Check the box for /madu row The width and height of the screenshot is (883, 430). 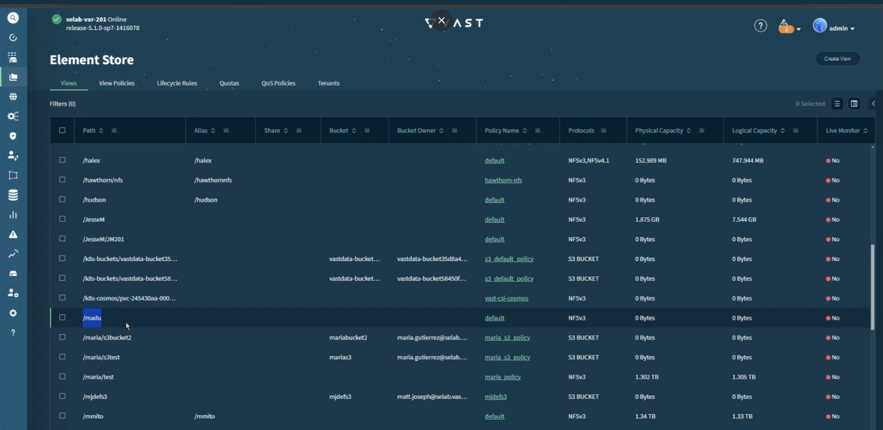62,317
